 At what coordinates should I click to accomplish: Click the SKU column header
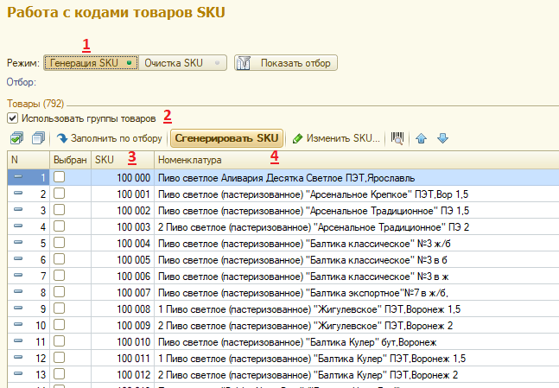click(123, 160)
